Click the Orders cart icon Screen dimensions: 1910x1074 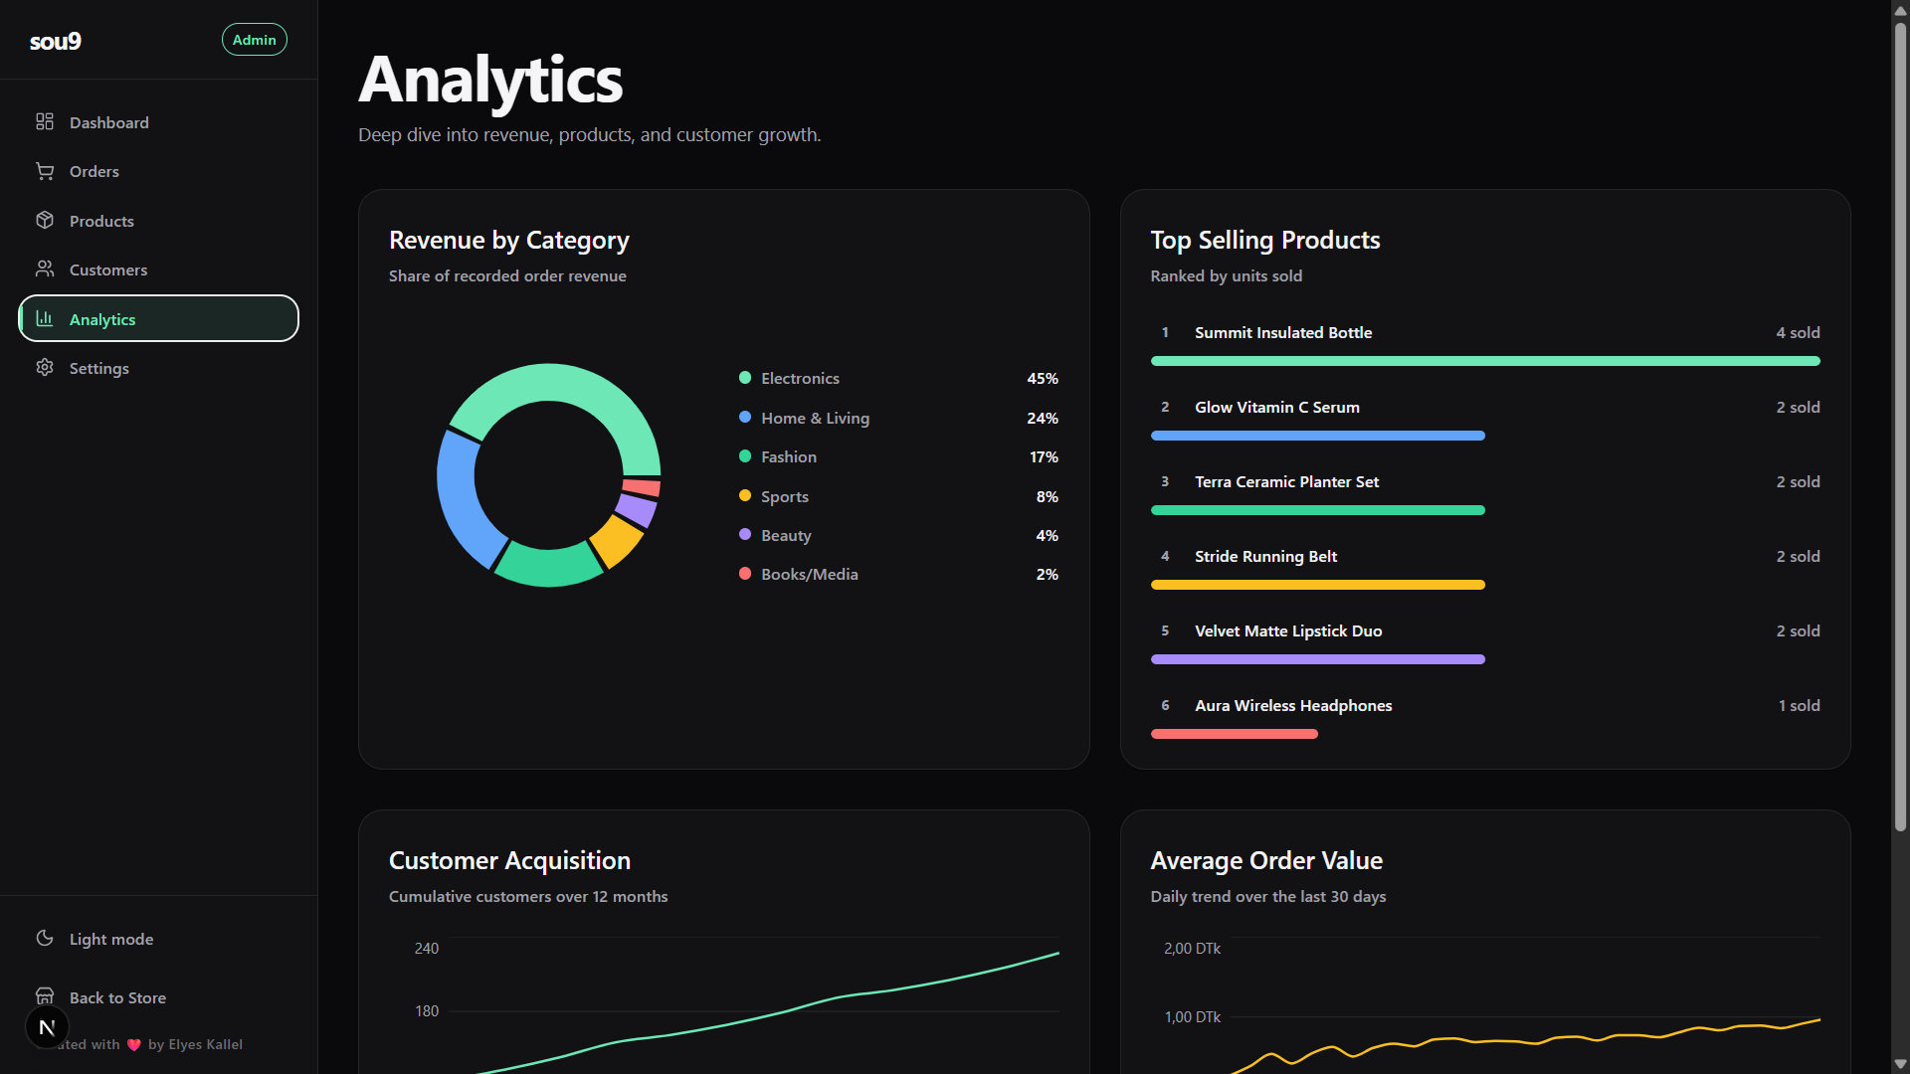pos(45,171)
